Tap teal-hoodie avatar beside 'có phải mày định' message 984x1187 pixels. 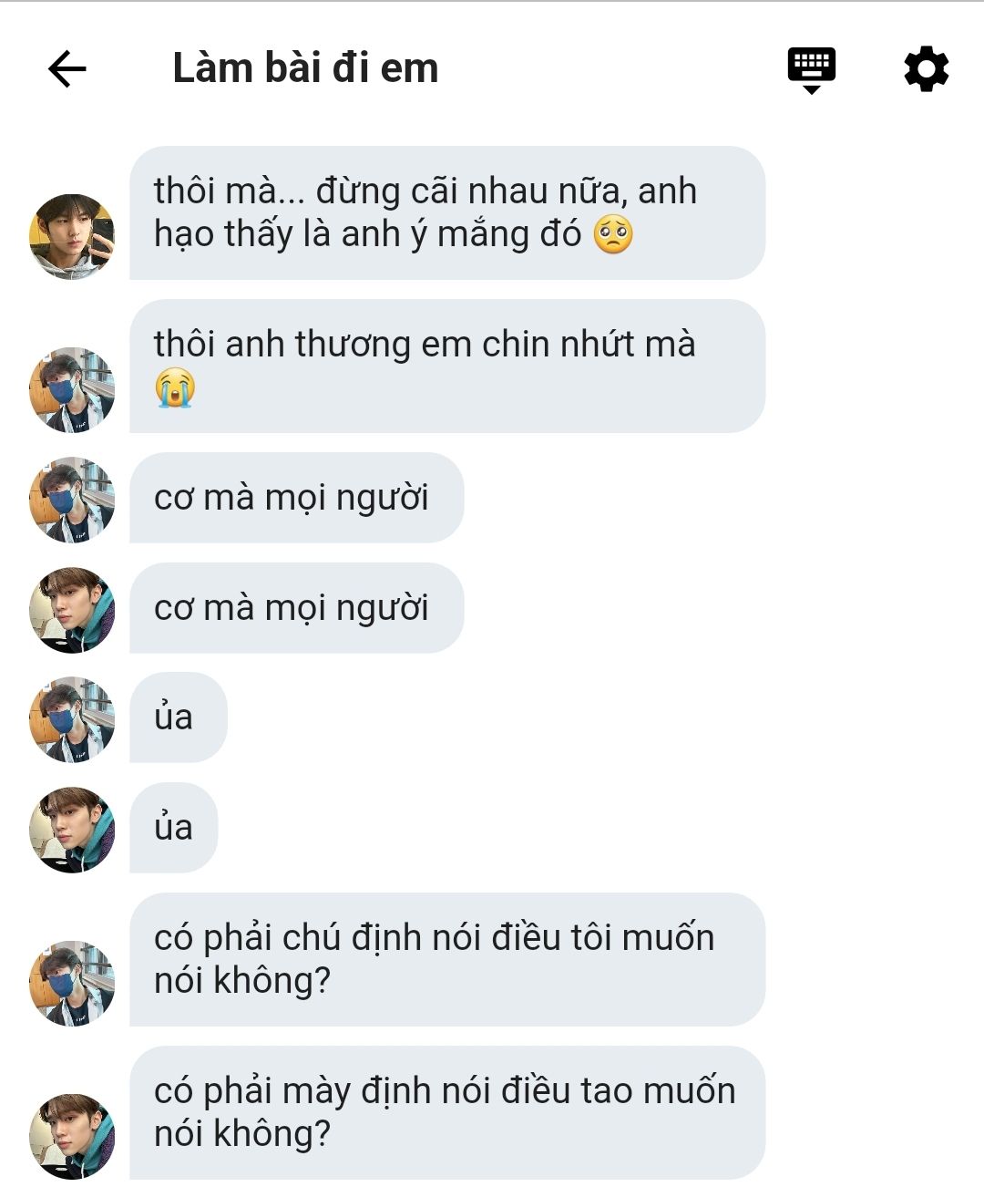coord(72,1136)
